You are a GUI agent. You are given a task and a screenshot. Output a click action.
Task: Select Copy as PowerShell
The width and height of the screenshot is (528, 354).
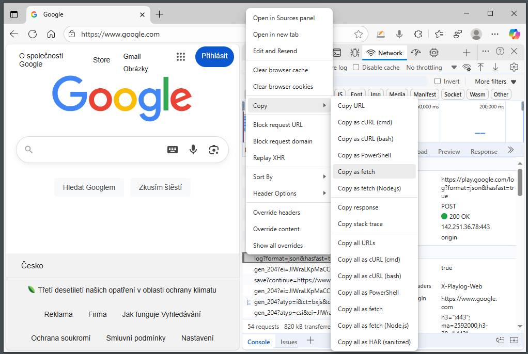374,155
